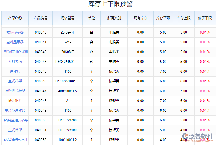Image resolution: width=216 pixels, height=145 pixels.
Task: Open the 热浸锌槽式水平 product link
Action: 16,140
